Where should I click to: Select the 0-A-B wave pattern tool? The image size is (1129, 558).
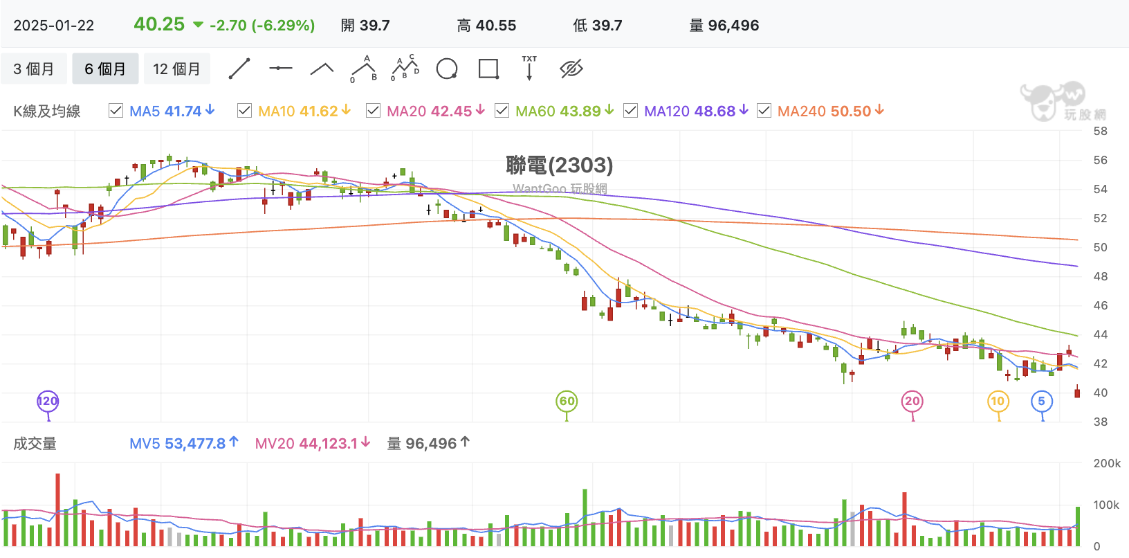(364, 69)
